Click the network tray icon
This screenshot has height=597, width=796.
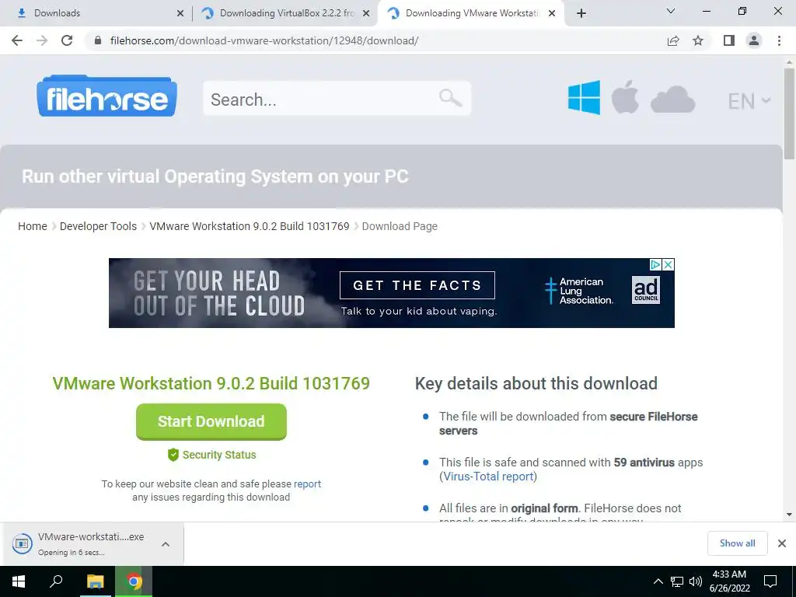[x=677, y=581]
